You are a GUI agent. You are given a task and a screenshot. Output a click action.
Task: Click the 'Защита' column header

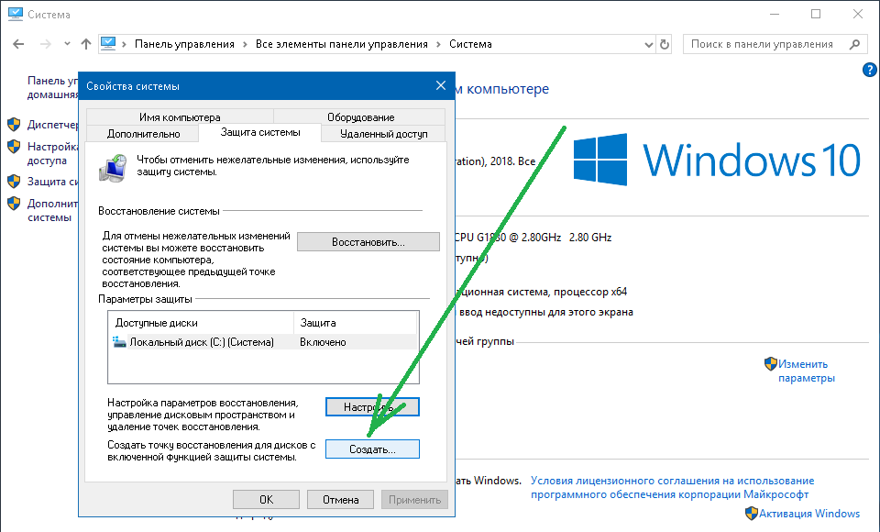click(355, 323)
